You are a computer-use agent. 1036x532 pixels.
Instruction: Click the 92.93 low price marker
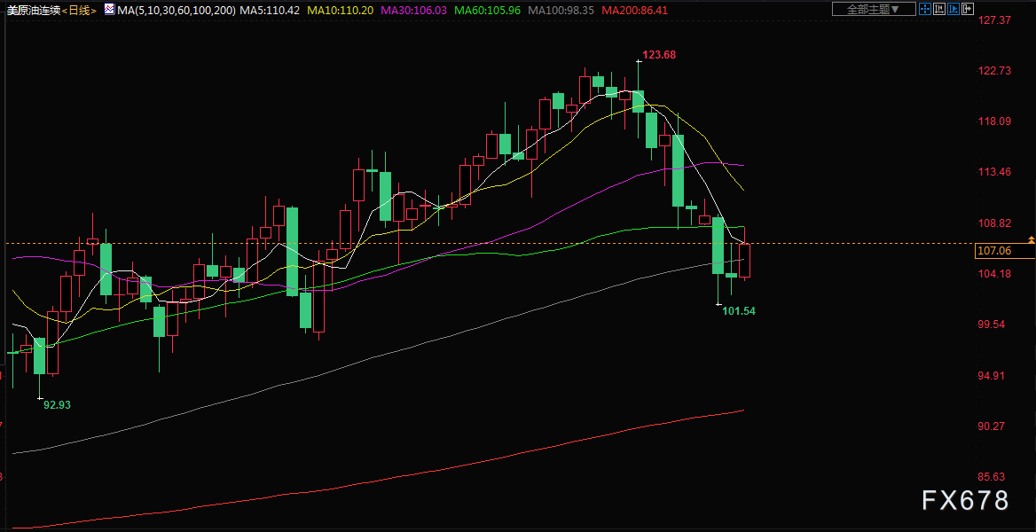[x=57, y=405]
